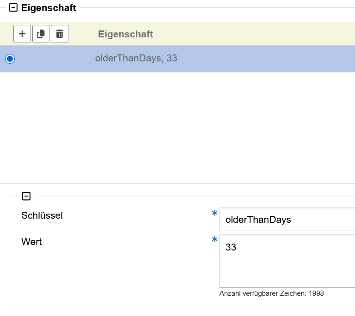The height and width of the screenshot is (316, 355).
Task: Duplicate the selected property with copy icon
Action: tap(41, 34)
